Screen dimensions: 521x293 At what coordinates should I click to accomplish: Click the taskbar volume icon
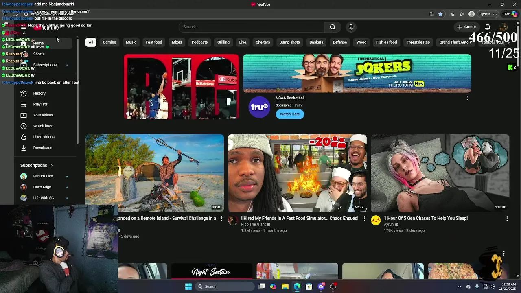(x=492, y=286)
